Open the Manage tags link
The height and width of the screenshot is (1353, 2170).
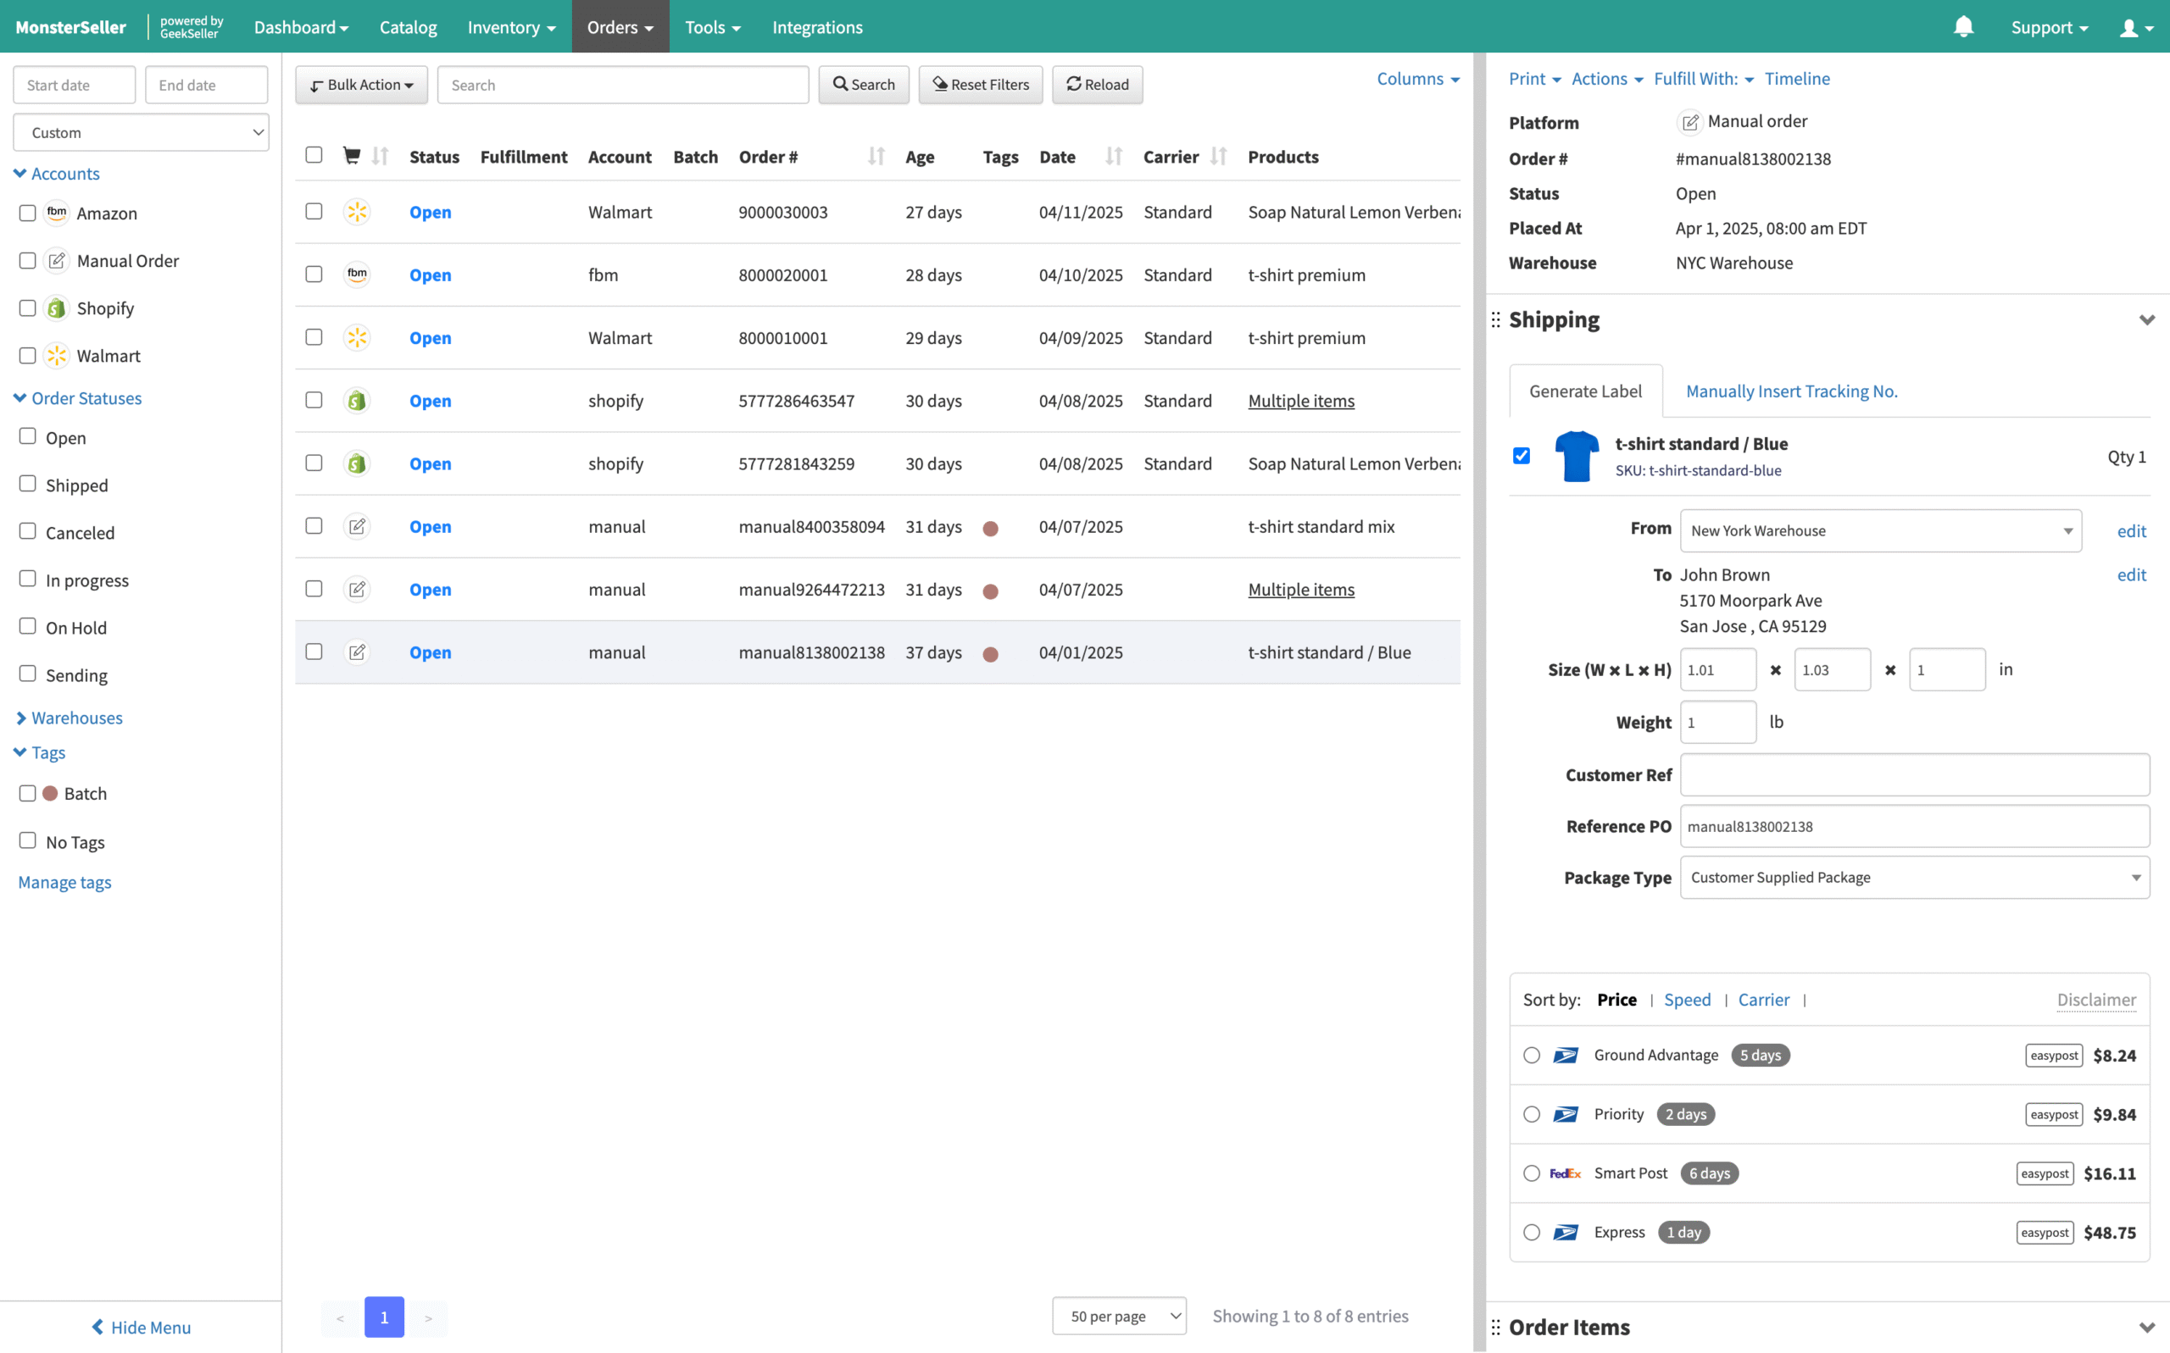[64, 882]
